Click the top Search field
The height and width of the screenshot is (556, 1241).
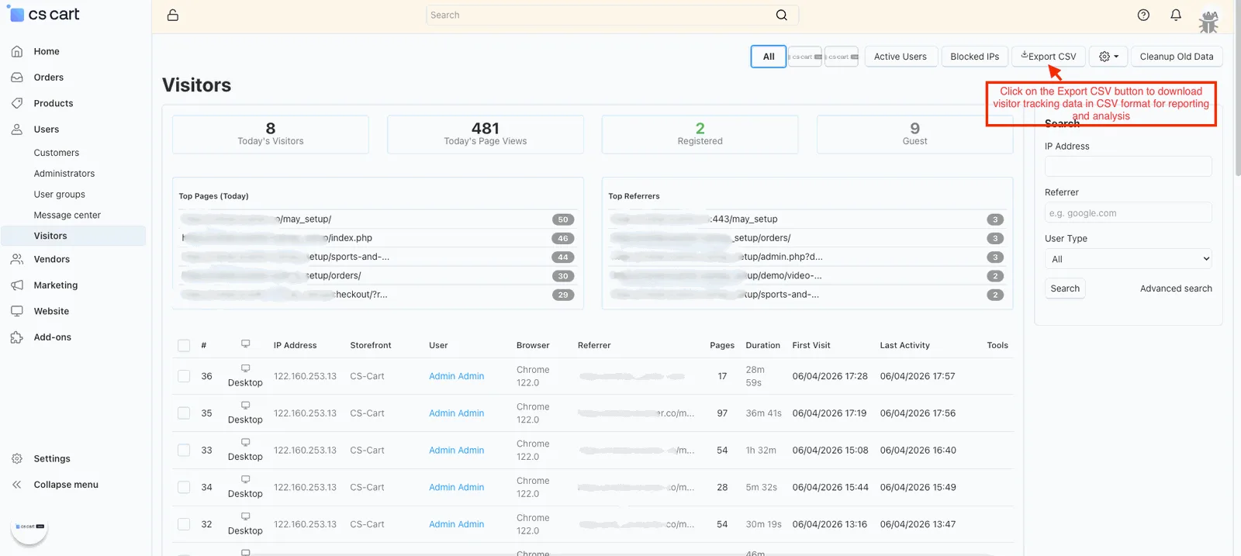pyautogui.click(x=612, y=15)
